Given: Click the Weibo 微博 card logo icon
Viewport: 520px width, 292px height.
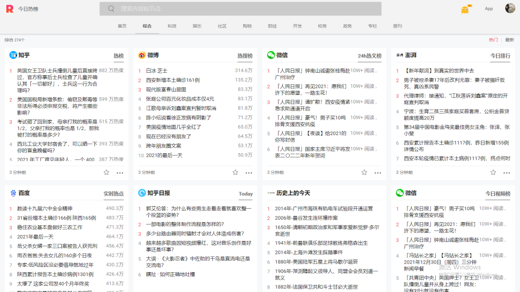Looking at the screenshot, I should click(142, 55).
